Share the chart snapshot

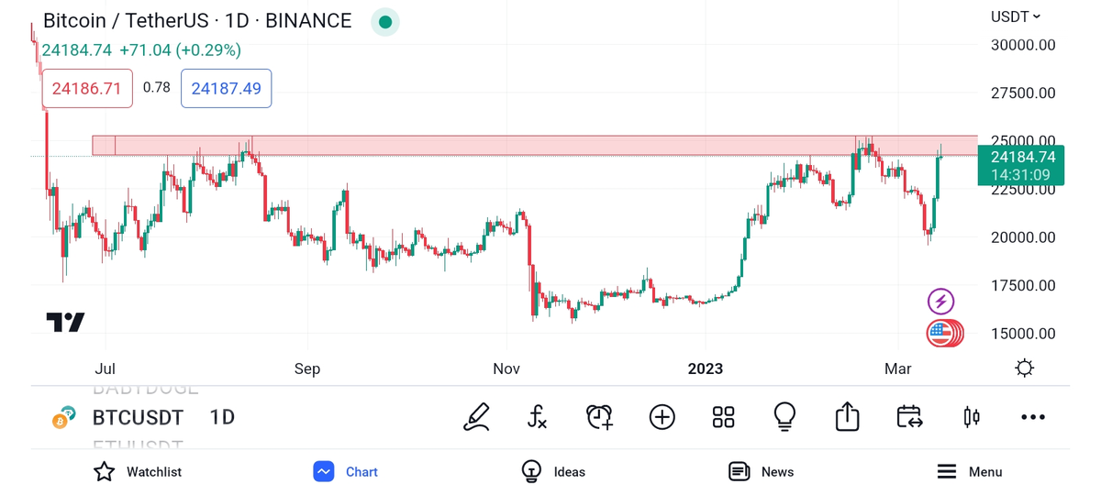pyautogui.click(x=847, y=417)
